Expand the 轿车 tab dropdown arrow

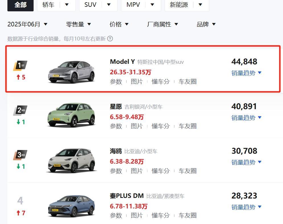[x=67, y=5]
